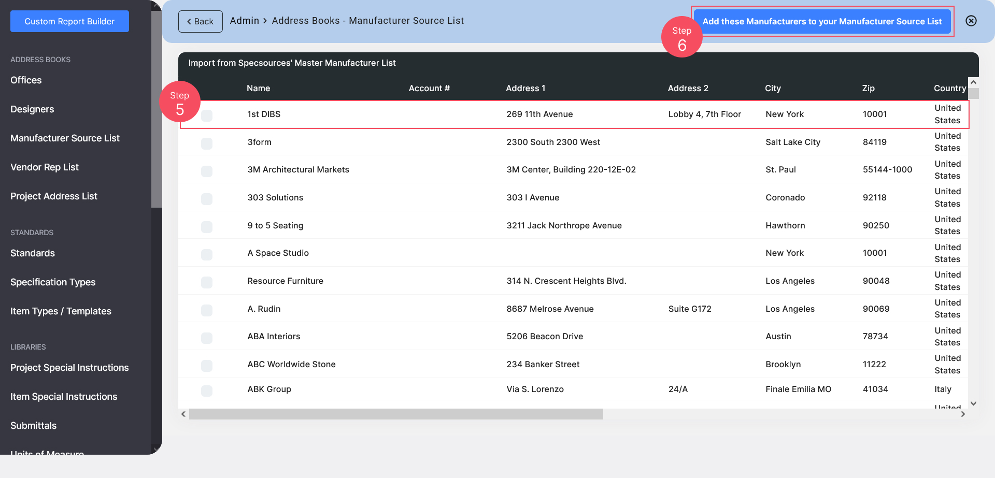Viewport: 995px width, 478px height.
Task: Click the table scroll down arrow
Action: coord(974,403)
